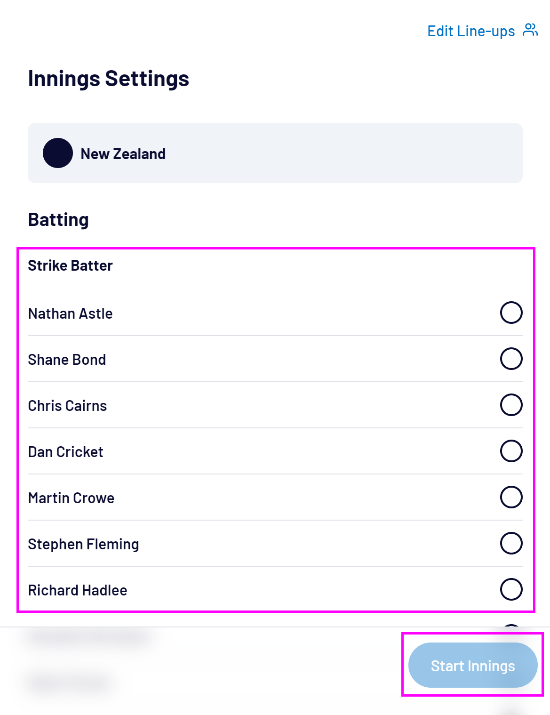
Task: Enable the Stephen Fleming radio circle
Action: point(511,543)
